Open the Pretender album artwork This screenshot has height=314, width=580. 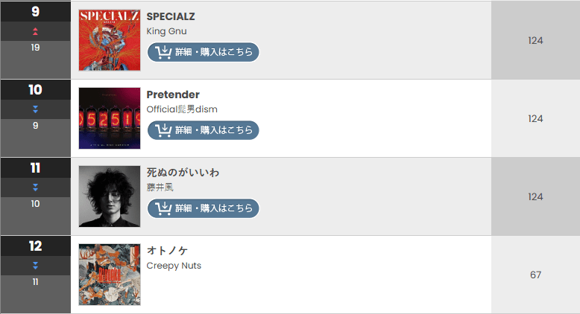click(x=109, y=118)
